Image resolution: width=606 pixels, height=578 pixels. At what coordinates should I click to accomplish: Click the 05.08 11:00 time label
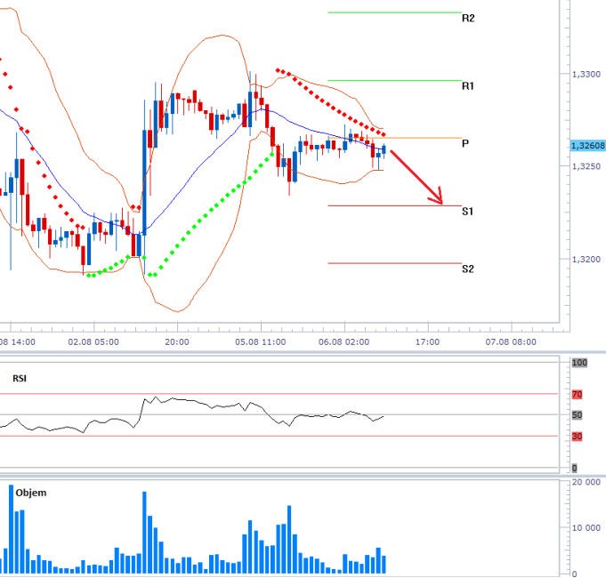tap(261, 342)
